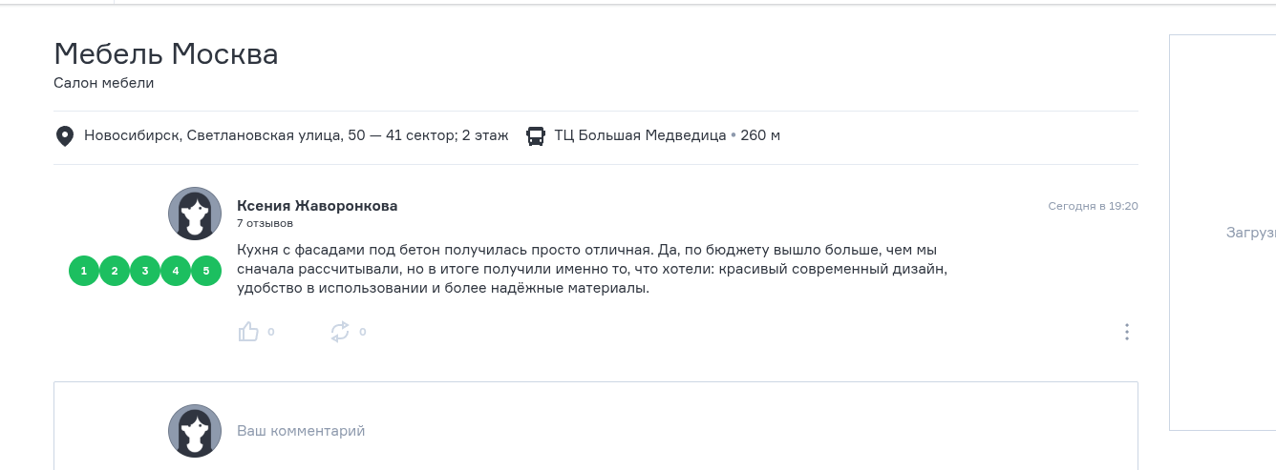Select the green rating circle 3
This screenshot has height=470, width=1276.
pos(145,271)
